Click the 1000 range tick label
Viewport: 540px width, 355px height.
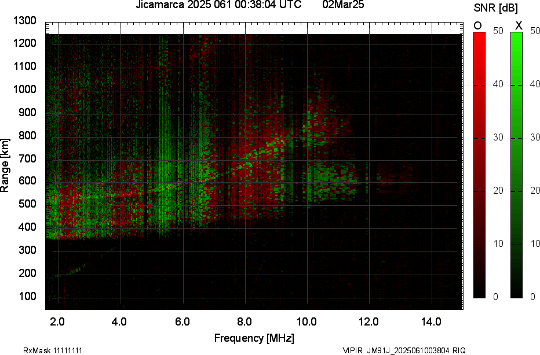click(25, 90)
